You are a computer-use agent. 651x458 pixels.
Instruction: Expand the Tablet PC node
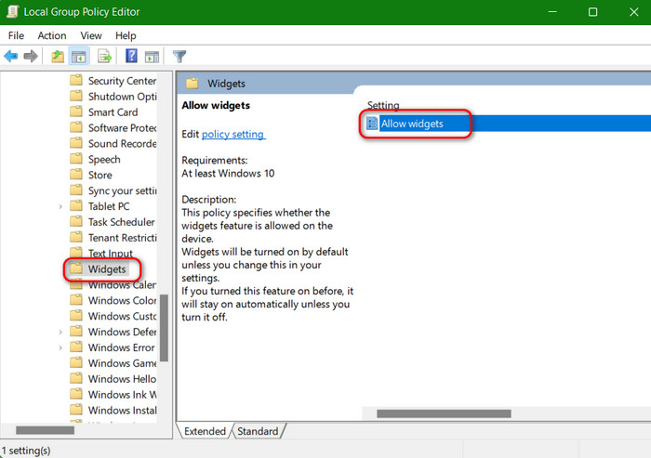coord(60,206)
